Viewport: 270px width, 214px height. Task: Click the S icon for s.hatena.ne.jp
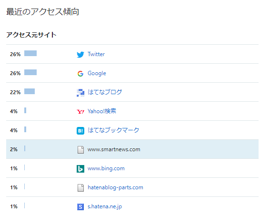[x=80, y=207]
